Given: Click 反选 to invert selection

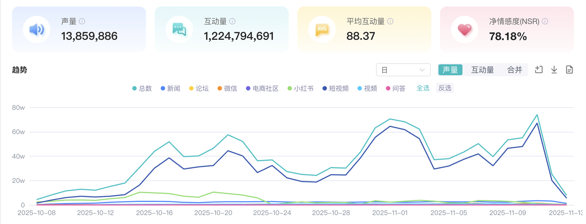Looking at the screenshot, I should [445, 88].
